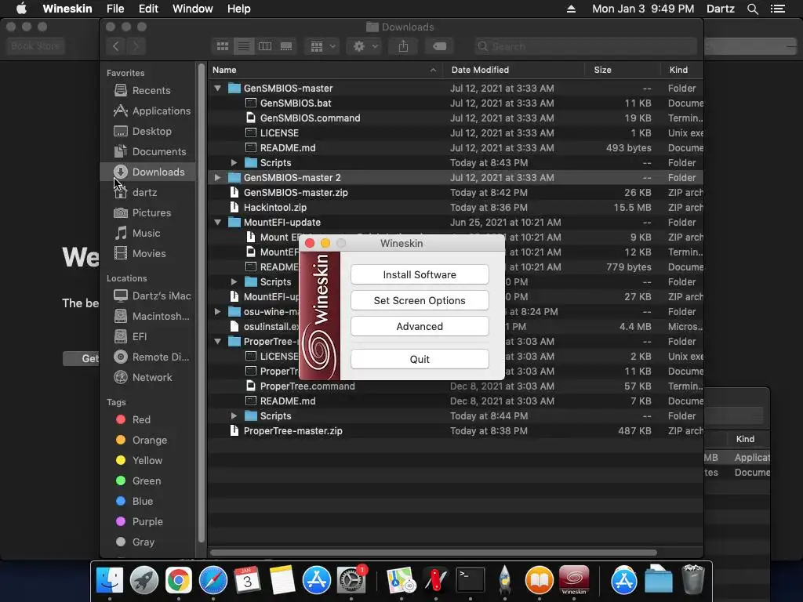
Task: Open the Finder action gear menu
Action: pos(365,46)
